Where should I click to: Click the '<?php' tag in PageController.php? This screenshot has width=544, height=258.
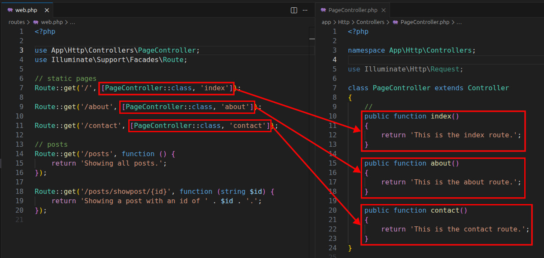point(358,32)
